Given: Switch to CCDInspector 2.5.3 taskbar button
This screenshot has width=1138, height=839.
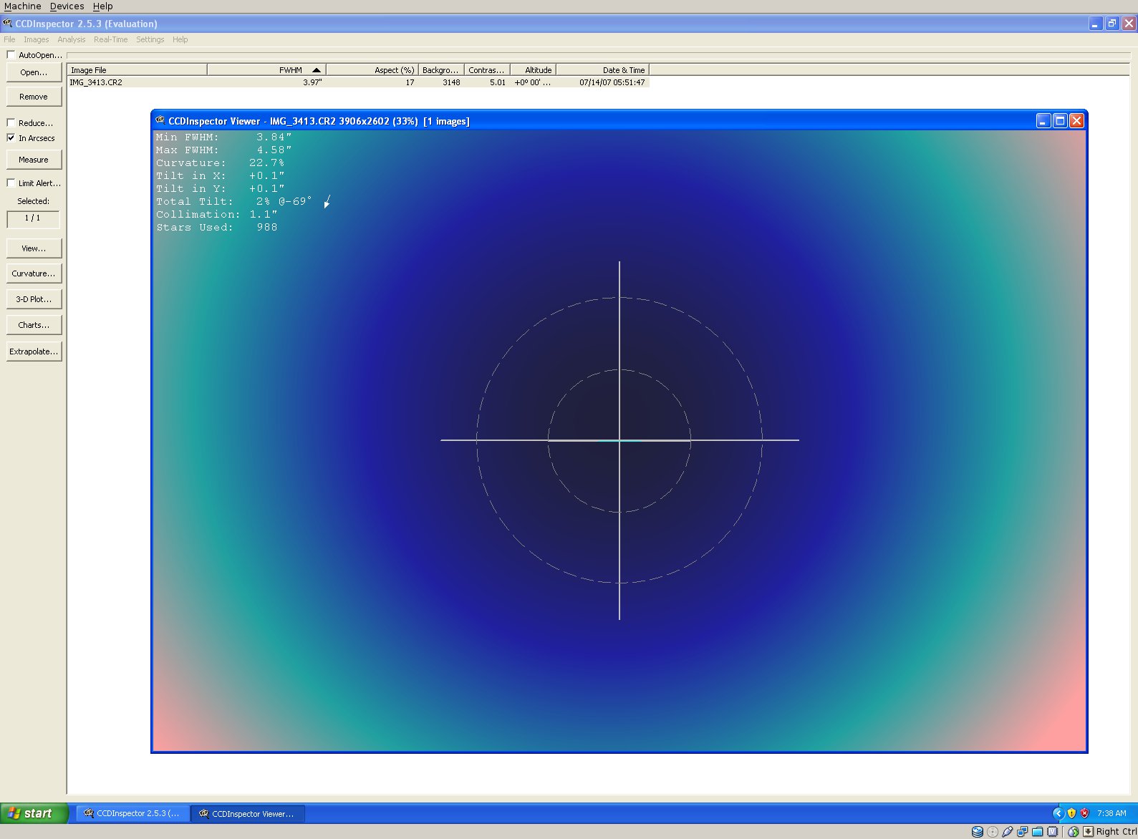Looking at the screenshot, I should pyautogui.click(x=133, y=813).
